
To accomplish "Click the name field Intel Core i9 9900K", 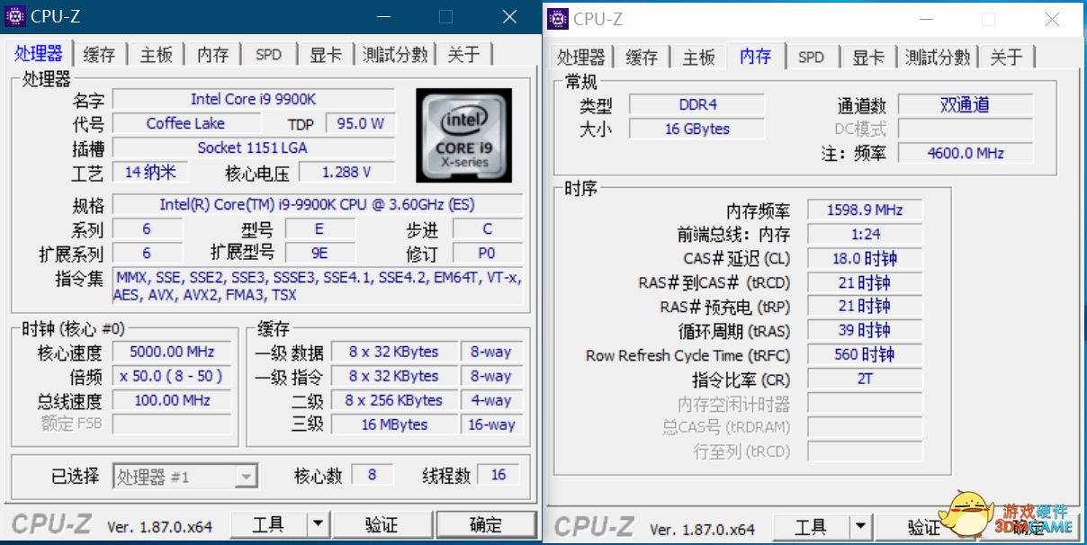I will pyautogui.click(x=254, y=99).
